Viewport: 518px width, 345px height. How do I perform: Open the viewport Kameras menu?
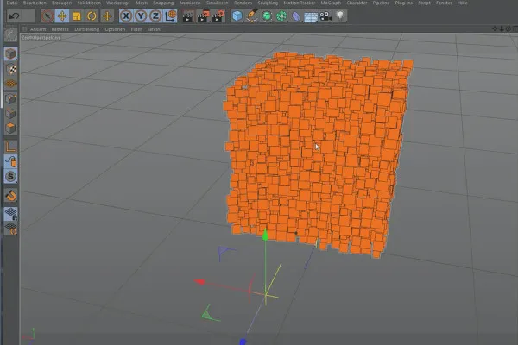coord(60,29)
